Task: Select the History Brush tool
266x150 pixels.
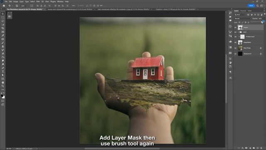Action: point(3,50)
